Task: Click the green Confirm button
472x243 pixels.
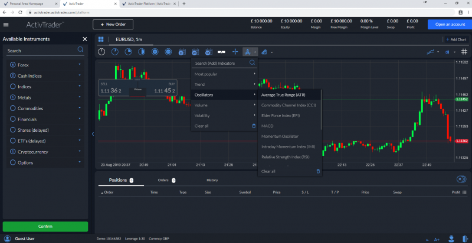Action: point(45,227)
